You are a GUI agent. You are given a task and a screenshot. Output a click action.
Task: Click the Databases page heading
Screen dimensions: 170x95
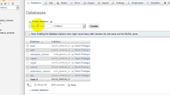coord(36,13)
